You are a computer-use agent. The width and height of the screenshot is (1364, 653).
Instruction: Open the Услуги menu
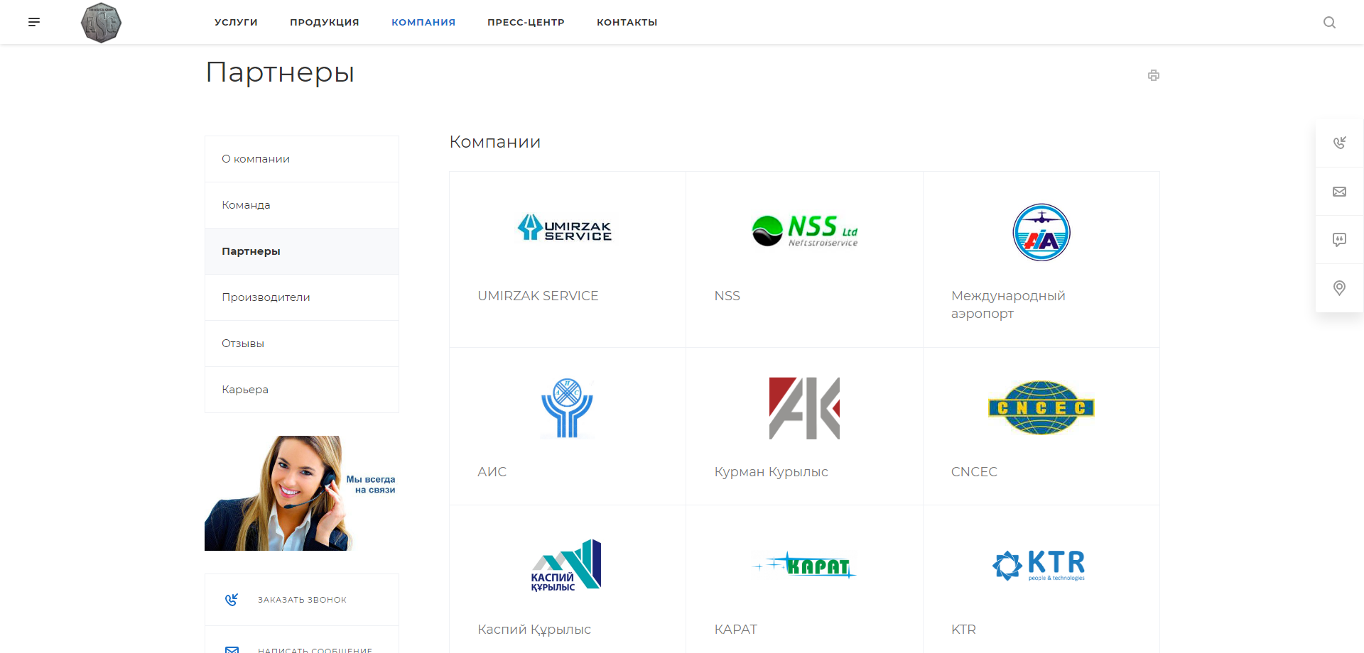coord(236,23)
